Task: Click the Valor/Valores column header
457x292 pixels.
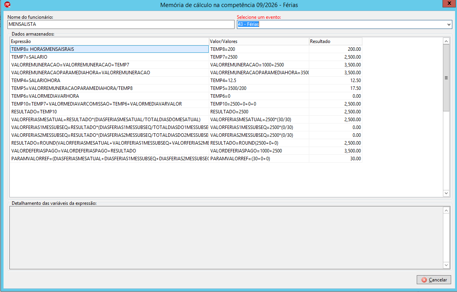Action: 259,41
